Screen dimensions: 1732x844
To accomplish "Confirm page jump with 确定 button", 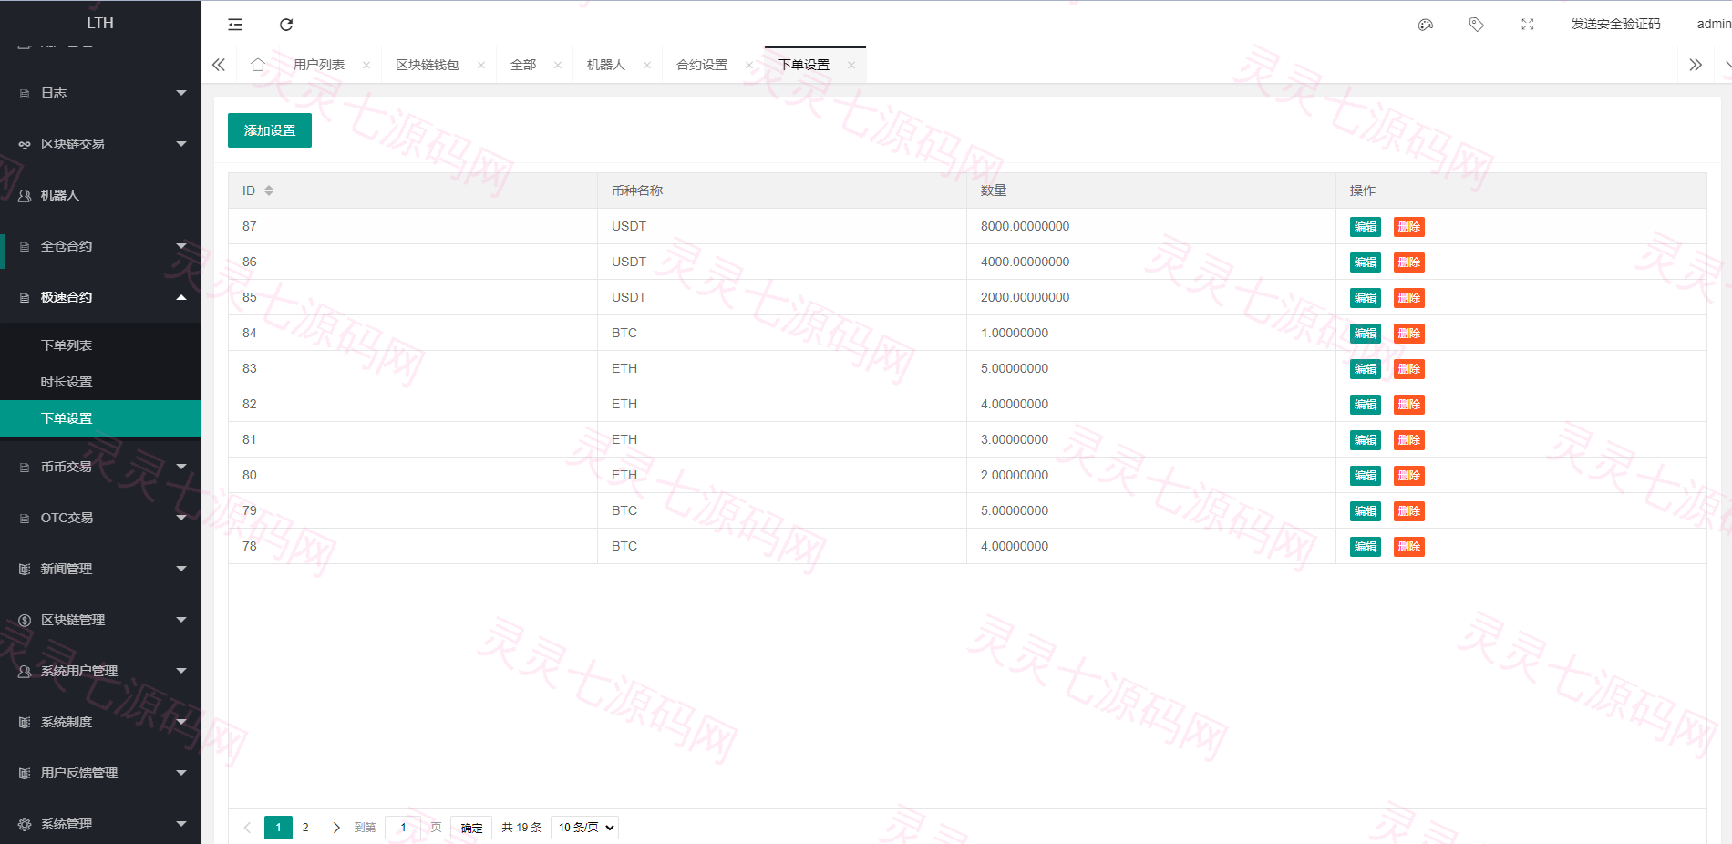I will (471, 828).
